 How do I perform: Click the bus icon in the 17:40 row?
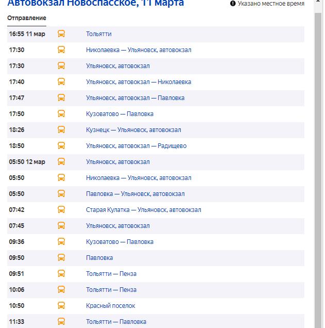[61, 82]
